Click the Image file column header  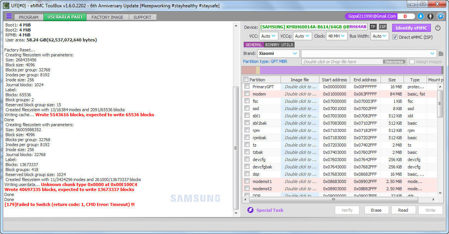(x=299, y=80)
